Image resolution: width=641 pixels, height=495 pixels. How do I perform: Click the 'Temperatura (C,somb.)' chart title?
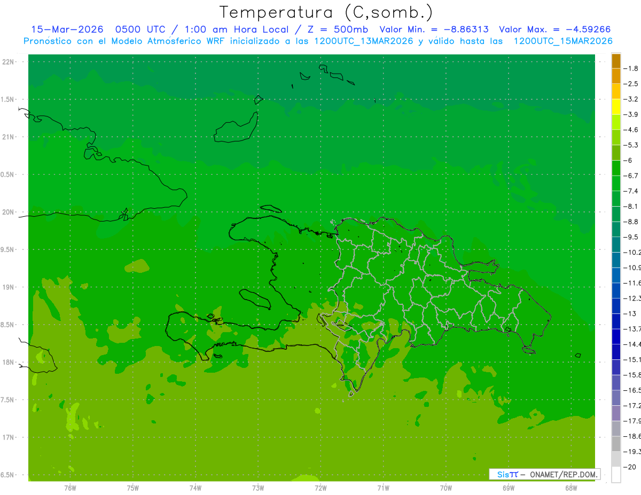point(326,12)
